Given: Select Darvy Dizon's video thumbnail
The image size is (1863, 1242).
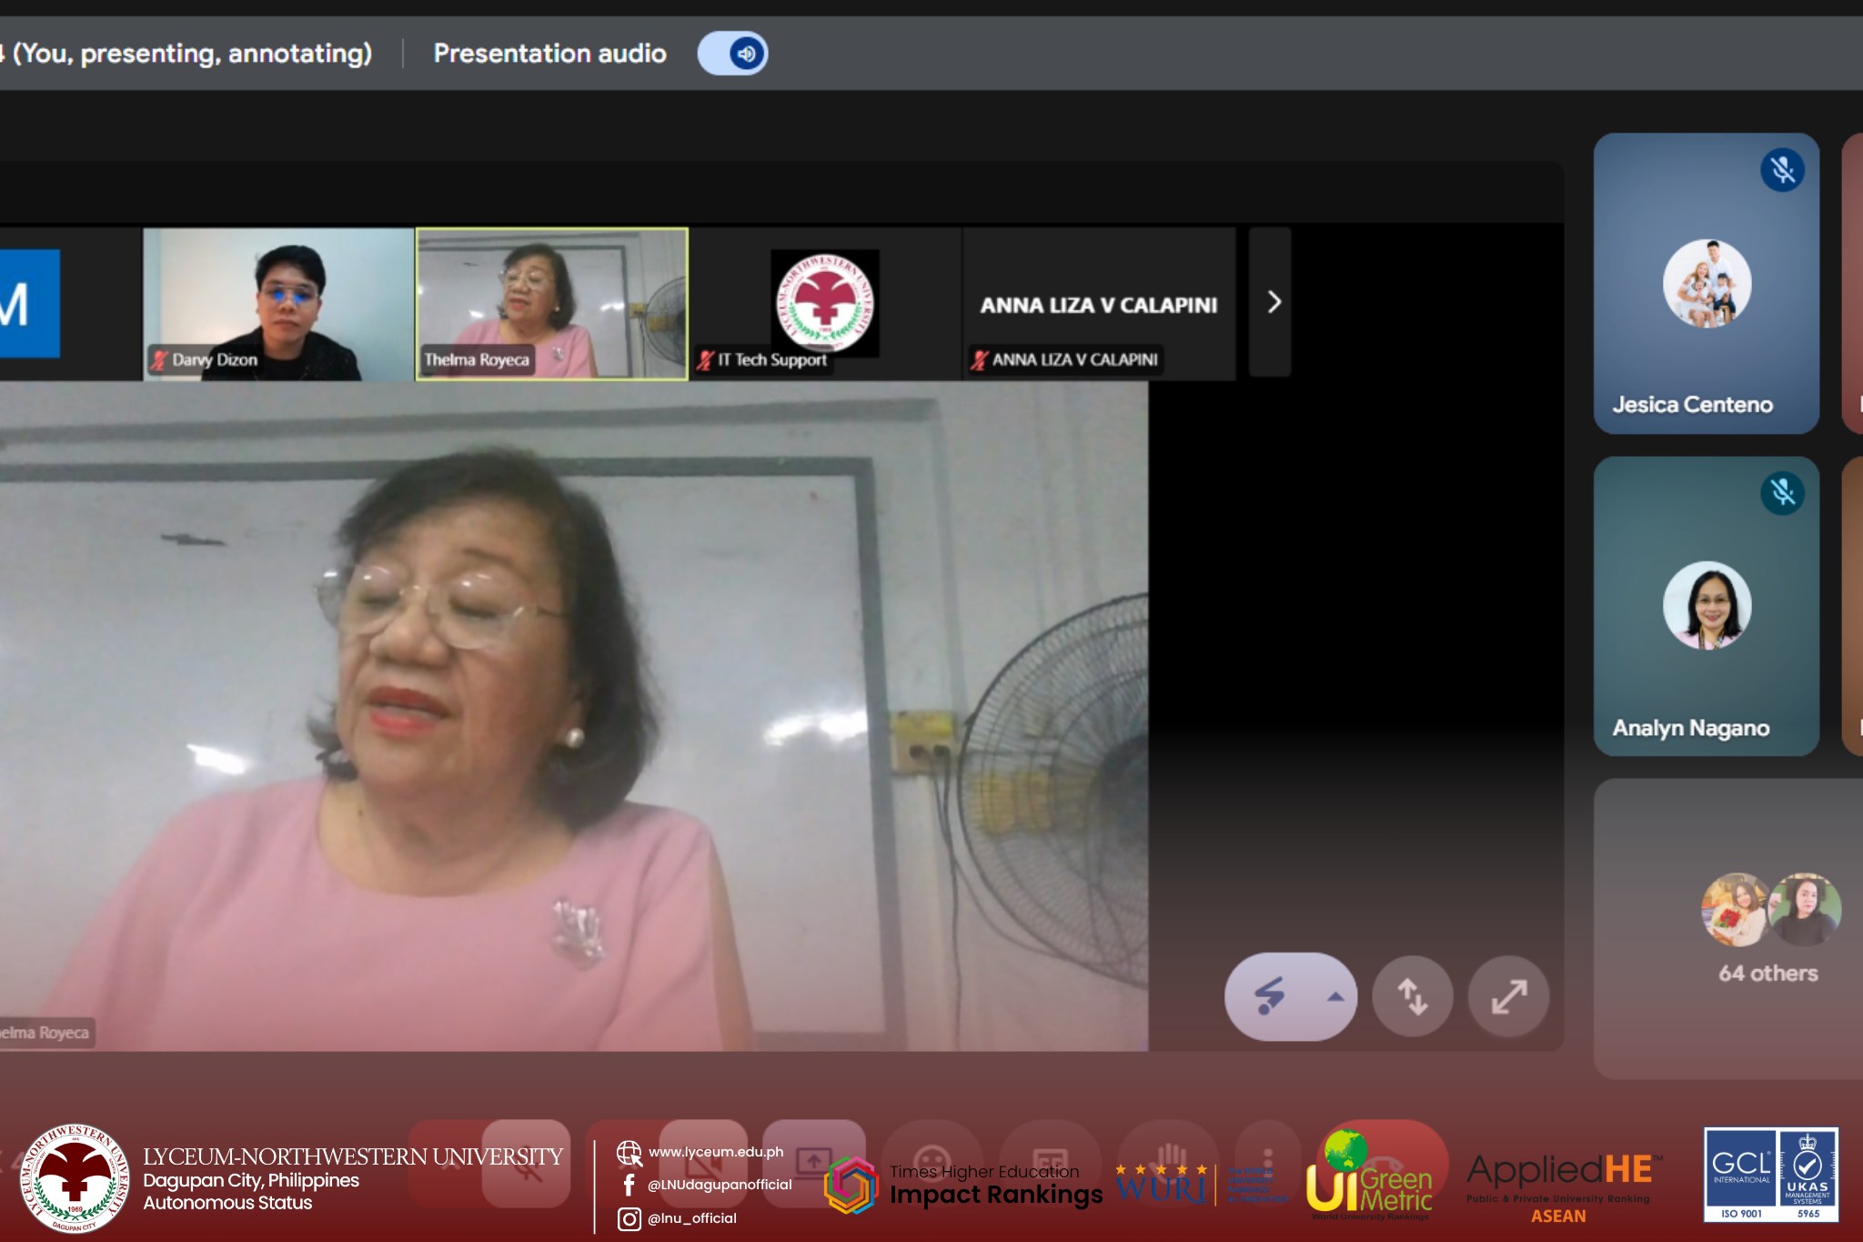Looking at the screenshot, I should click(278, 303).
